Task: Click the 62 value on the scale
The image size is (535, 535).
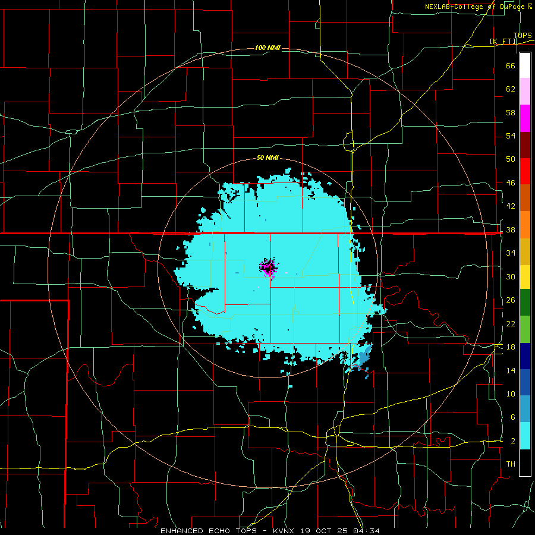Action: [x=511, y=89]
